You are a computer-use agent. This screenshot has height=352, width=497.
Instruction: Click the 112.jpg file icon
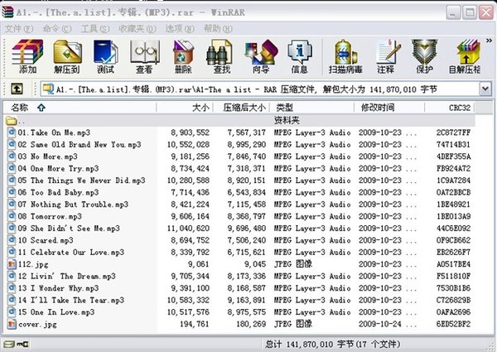tap(12, 264)
